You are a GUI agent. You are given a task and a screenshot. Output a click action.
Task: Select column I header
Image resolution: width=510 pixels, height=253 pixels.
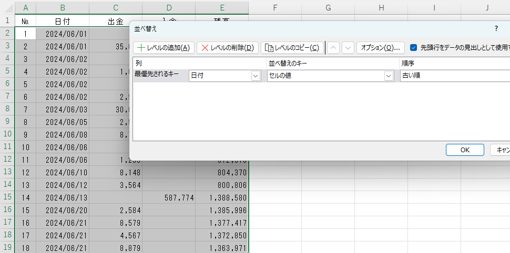pyautogui.click(x=434, y=8)
